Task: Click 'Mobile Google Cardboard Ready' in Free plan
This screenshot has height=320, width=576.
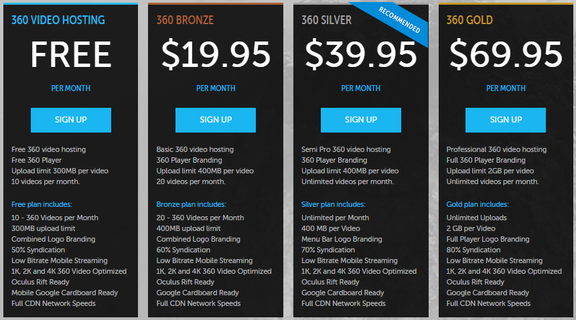Action: (65, 293)
